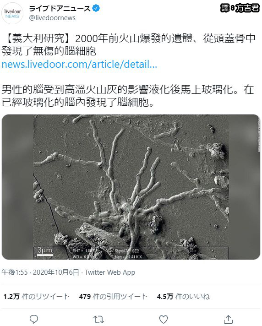
Task: Click the retweet arrows icon
Action: (x=98, y=319)
